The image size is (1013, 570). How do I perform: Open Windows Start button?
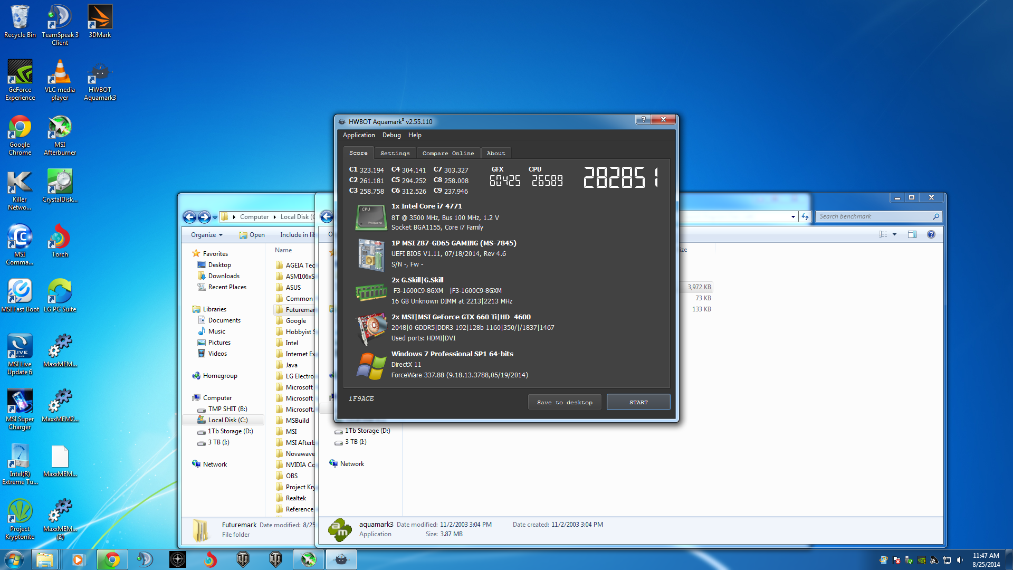(14, 559)
